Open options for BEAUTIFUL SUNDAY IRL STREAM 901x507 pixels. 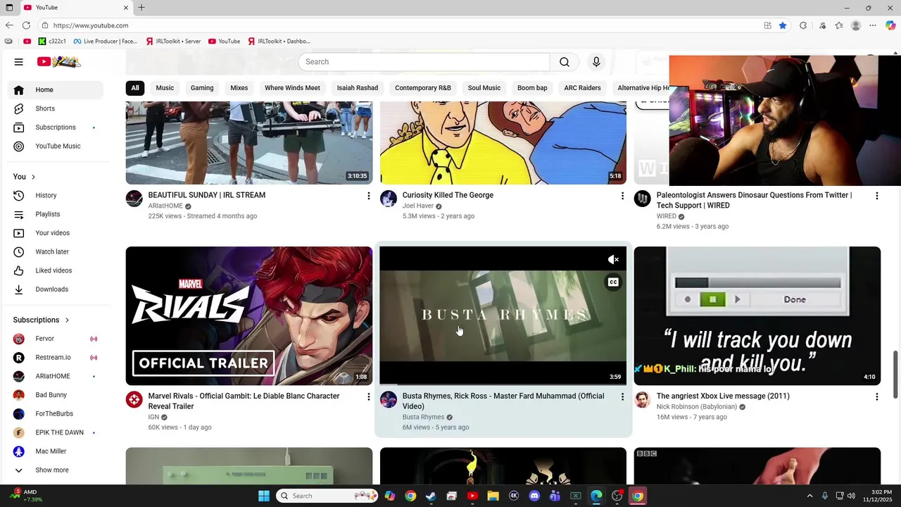tap(368, 196)
